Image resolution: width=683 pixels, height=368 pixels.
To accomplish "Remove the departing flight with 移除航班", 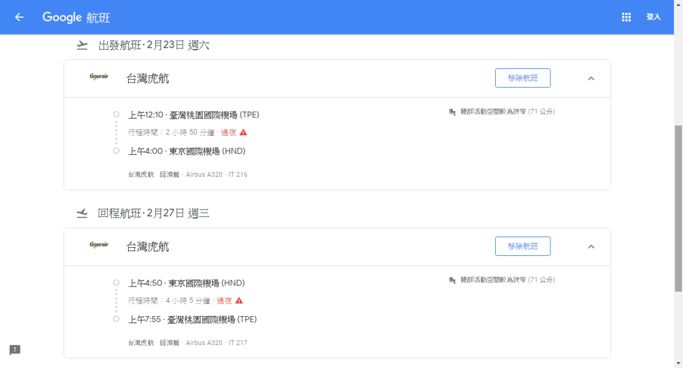I will tap(522, 78).
